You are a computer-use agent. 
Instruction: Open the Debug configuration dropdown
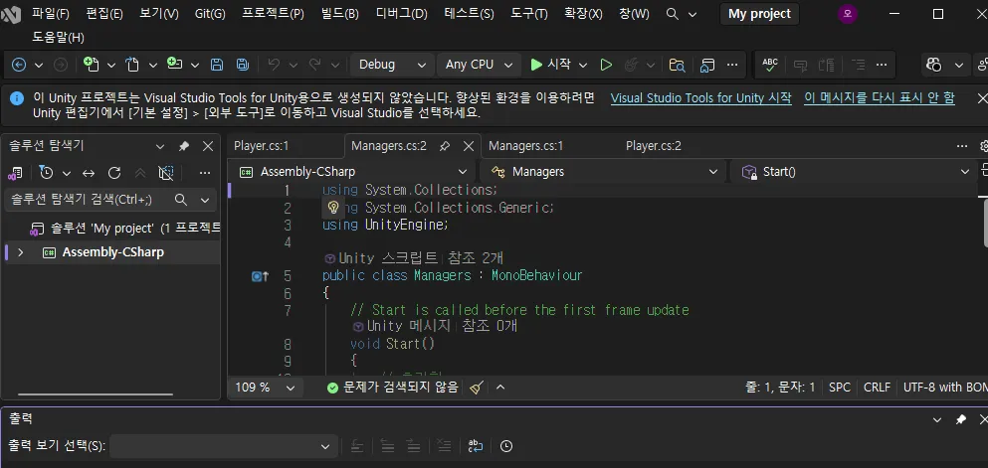tap(393, 65)
